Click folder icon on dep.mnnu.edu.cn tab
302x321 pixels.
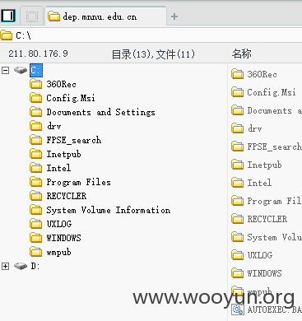[53, 16]
